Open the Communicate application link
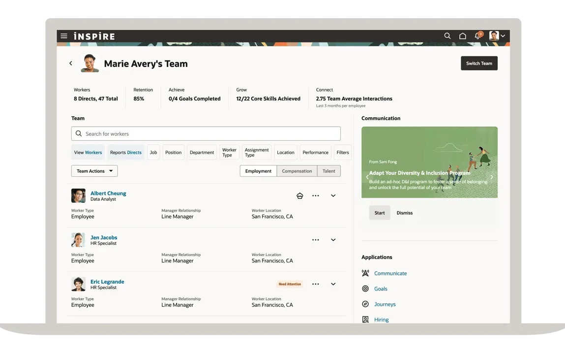The width and height of the screenshot is (565, 357). [390, 273]
